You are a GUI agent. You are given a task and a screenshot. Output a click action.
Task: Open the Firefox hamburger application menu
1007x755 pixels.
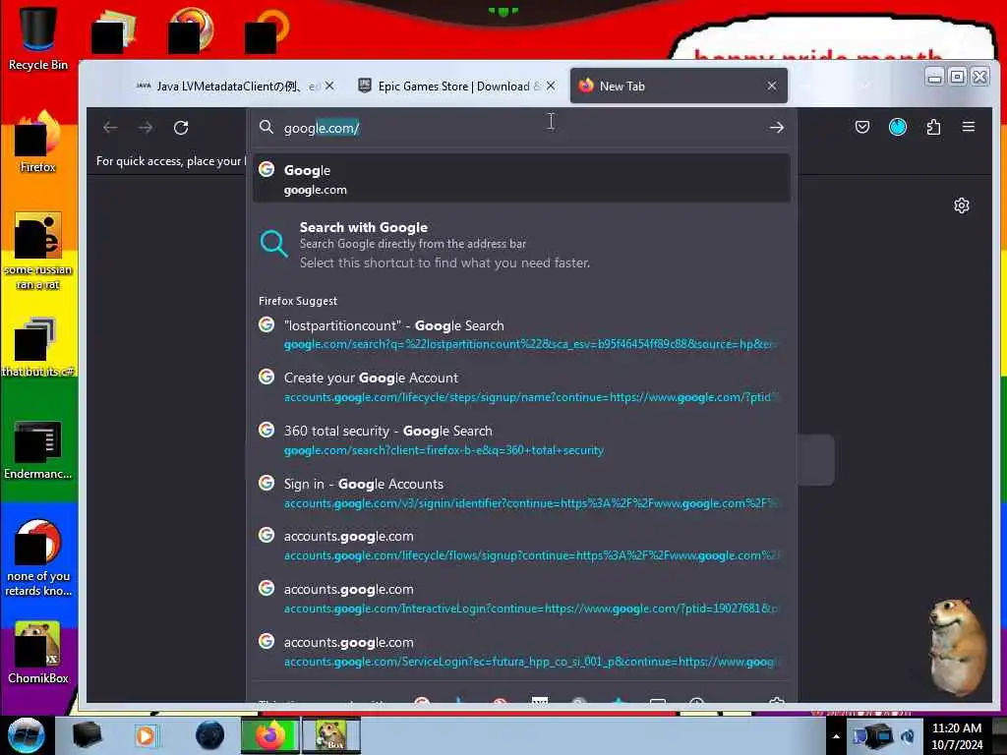click(x=969, y=127)
